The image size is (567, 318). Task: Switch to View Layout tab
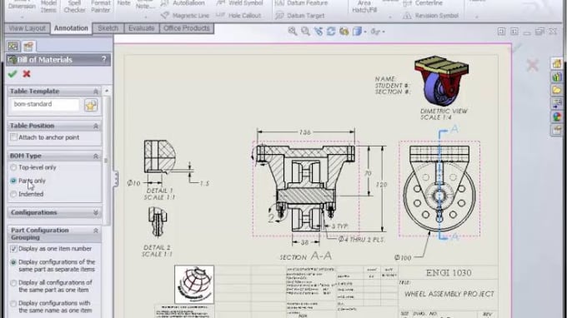pyautogui.click(x=28, y=28)
